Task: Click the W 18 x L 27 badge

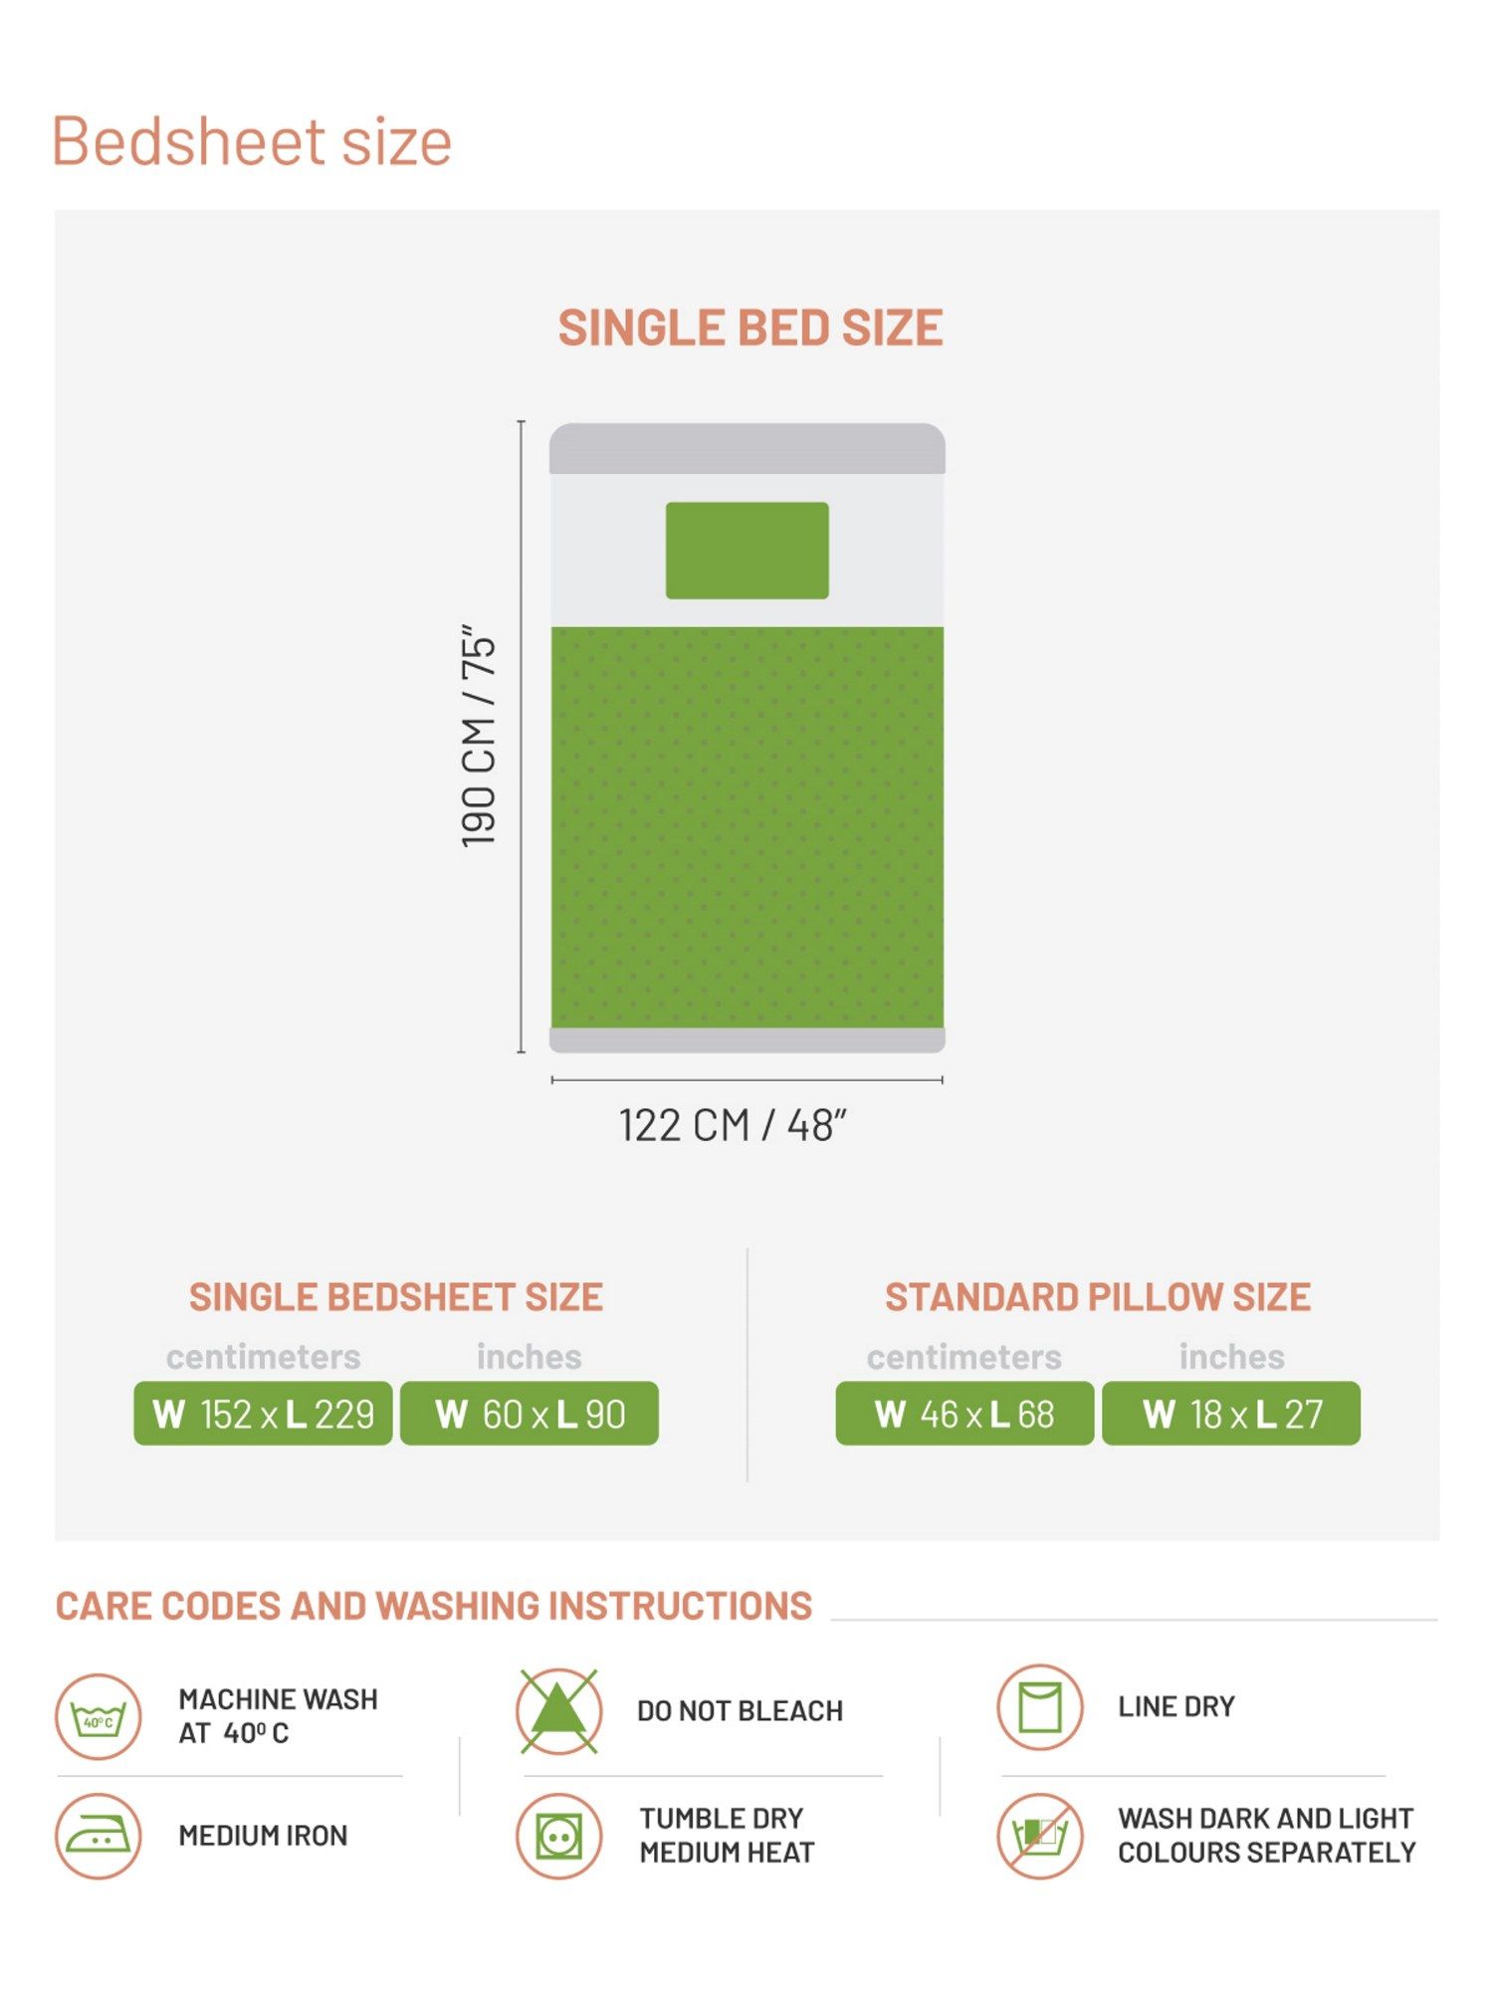Action: pos(1231,1413)
